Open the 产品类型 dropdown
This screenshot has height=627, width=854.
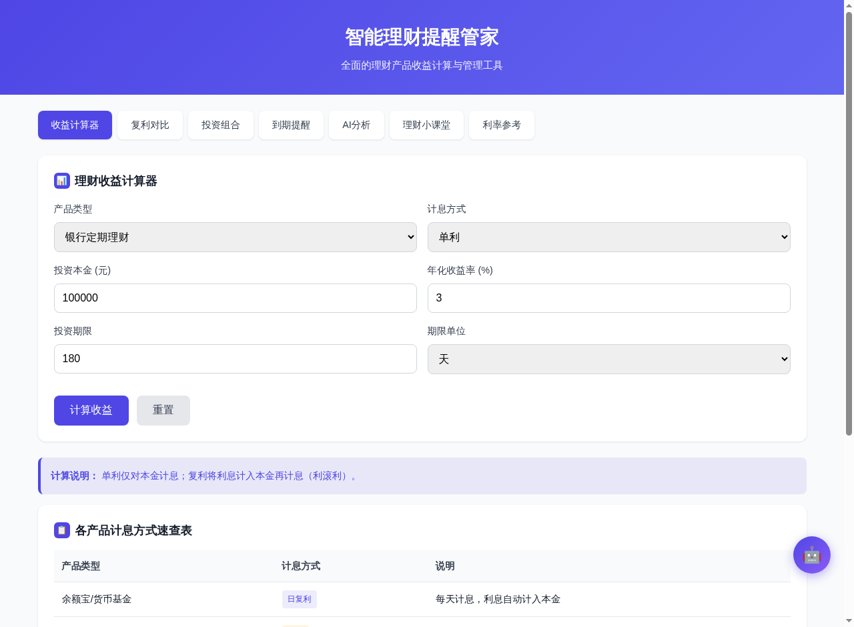click(235, 237)
